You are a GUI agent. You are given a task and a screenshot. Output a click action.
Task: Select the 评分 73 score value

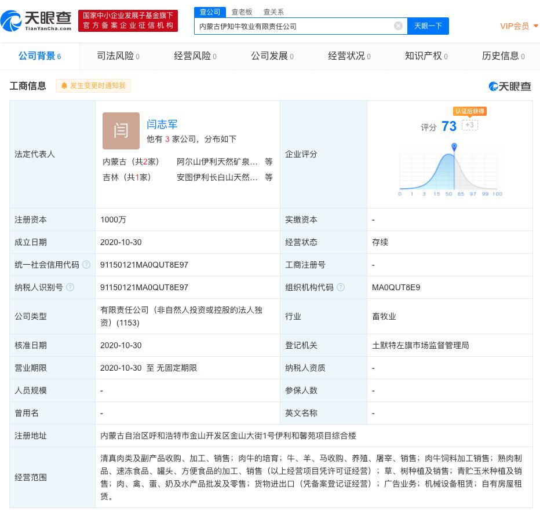[448, 126]
